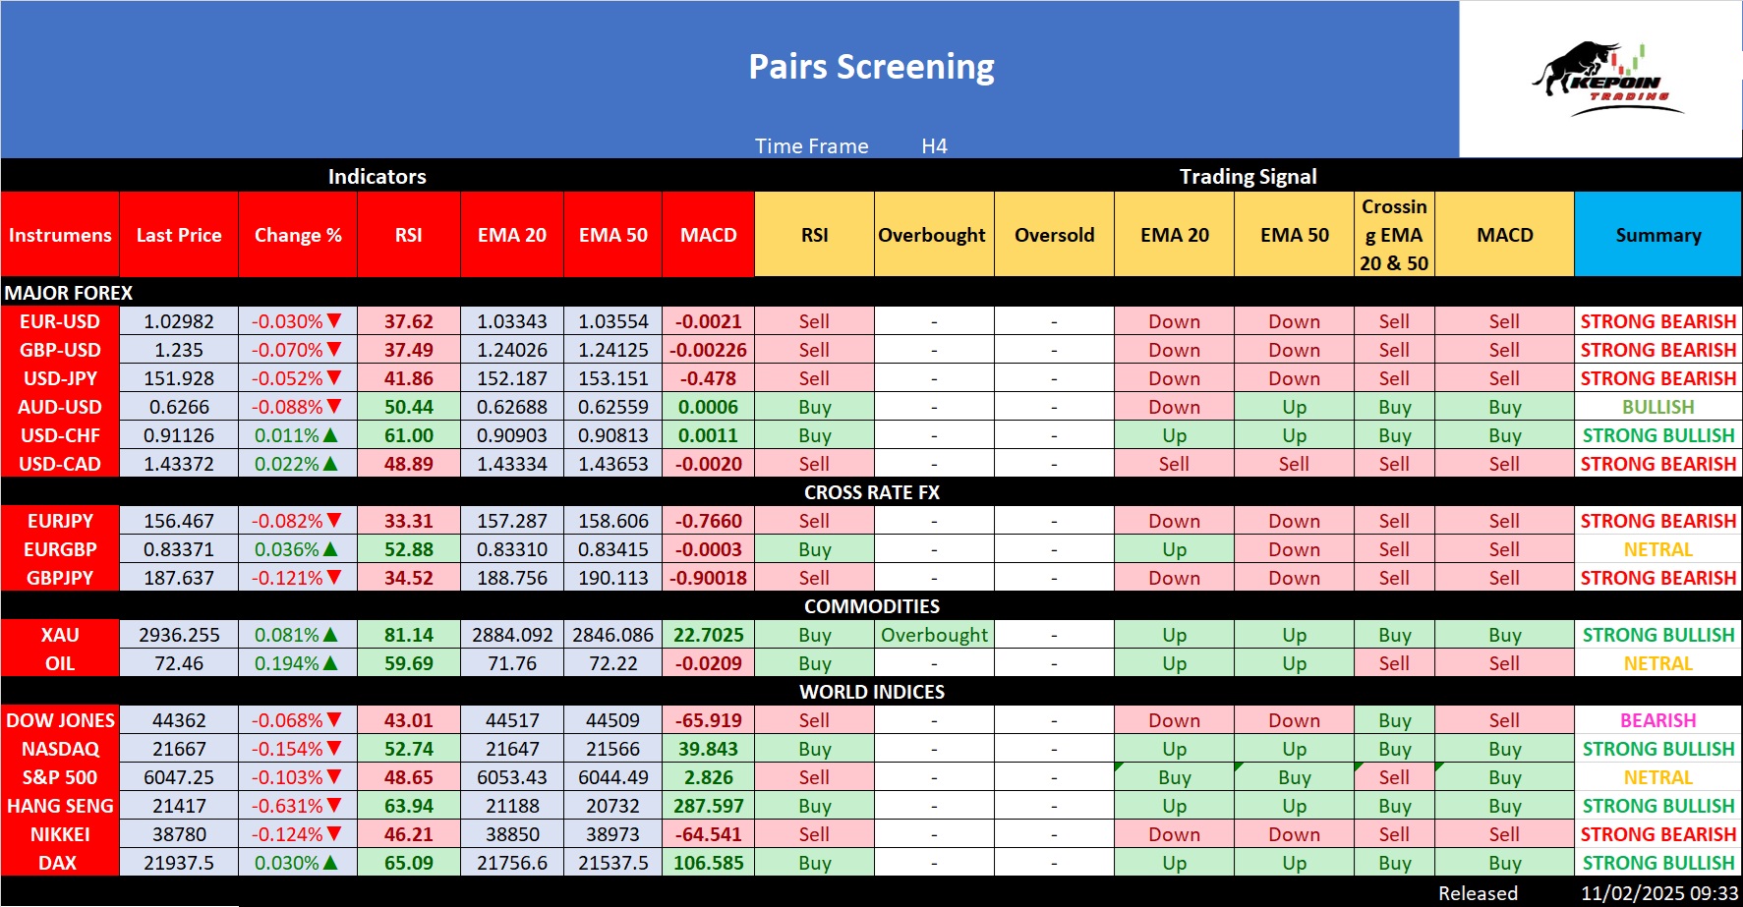Image resolution: width=1743 pixels, height=907 pixels.
Task: Click the red down arrow for EUR-USD change
Action: point(334,321)
